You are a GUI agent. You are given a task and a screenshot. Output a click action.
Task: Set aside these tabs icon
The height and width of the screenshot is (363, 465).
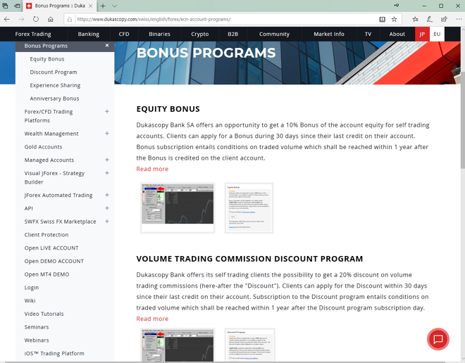coord(18,6)
